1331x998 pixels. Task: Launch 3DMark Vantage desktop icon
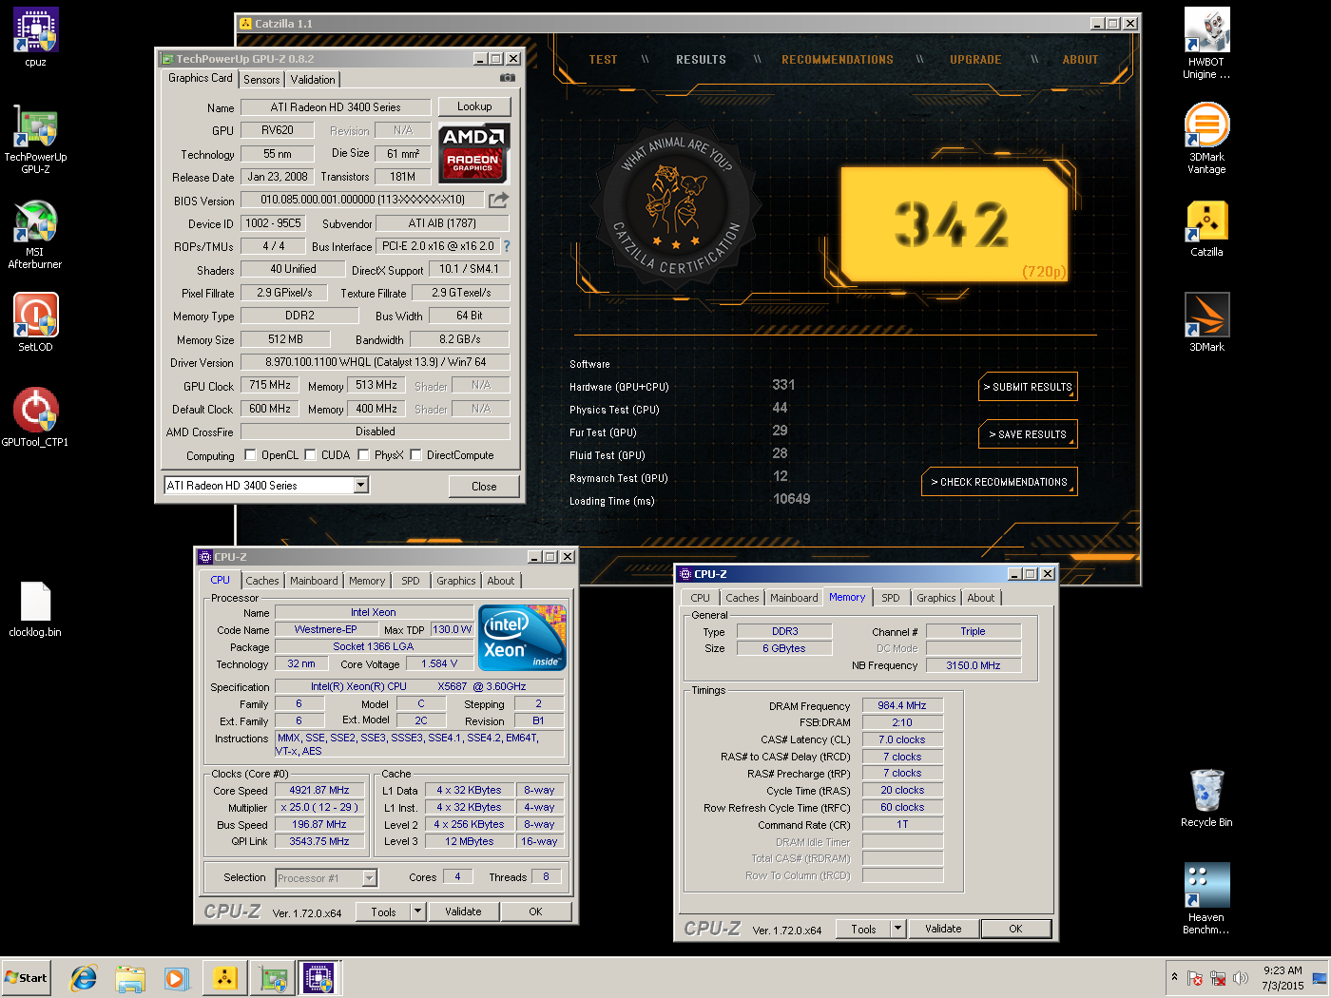click(x=1206, y=139)
